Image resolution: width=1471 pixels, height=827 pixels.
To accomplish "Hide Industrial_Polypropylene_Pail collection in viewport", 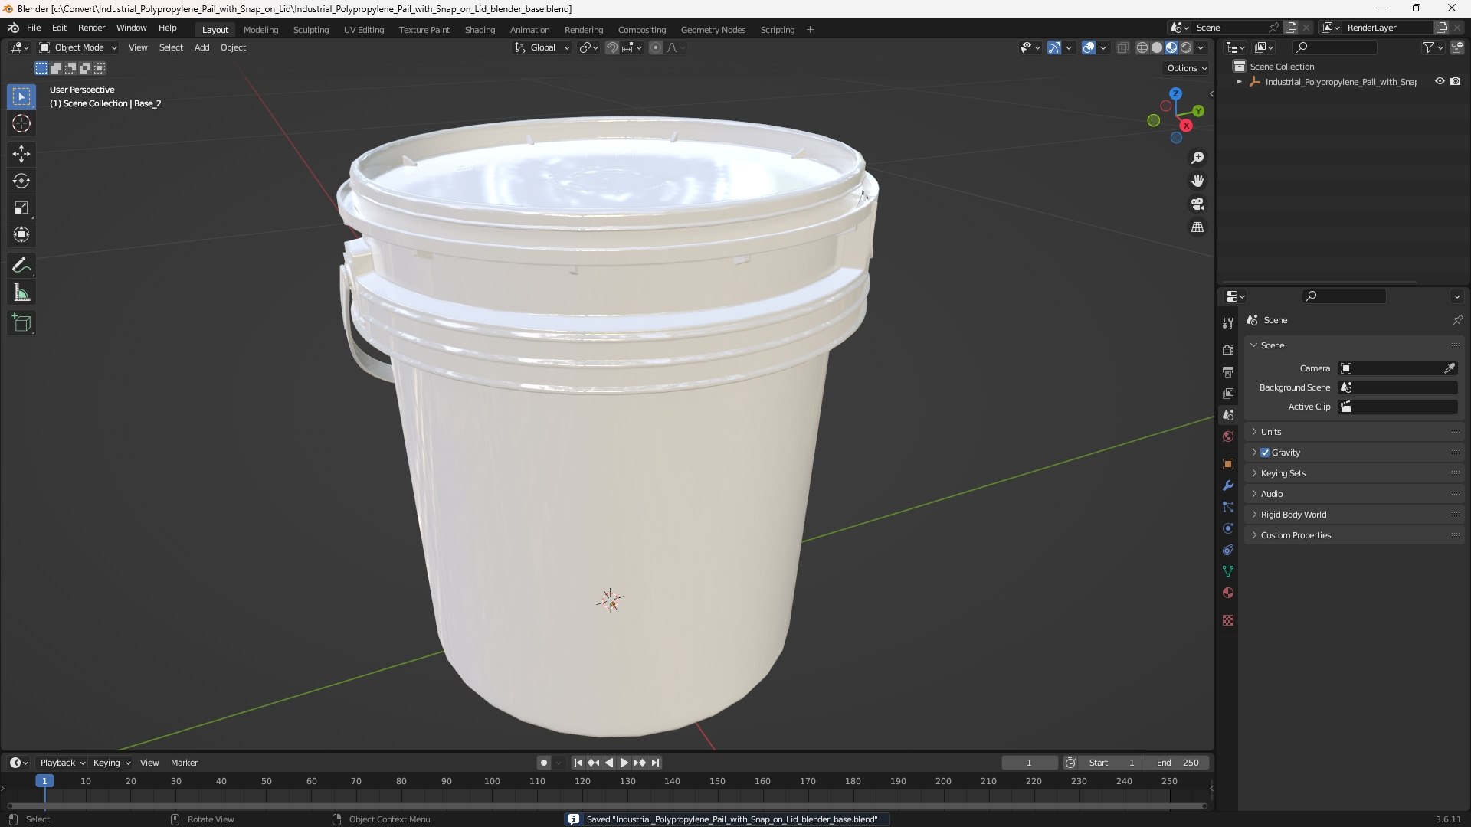I will point(1440,81).
